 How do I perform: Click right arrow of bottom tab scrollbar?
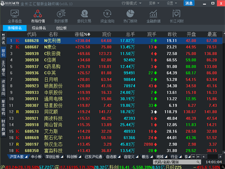tap(220, 157)
